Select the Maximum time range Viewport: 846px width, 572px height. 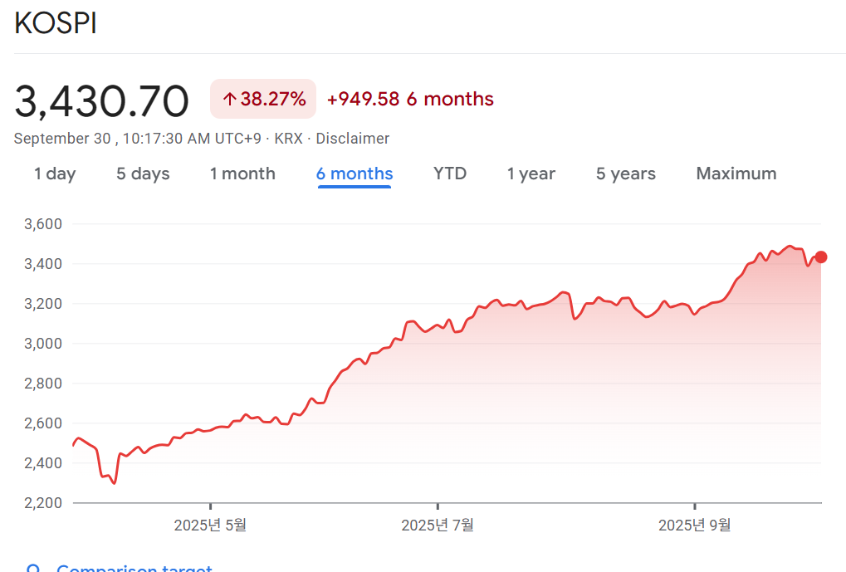pyautogui.click(x=736, y=174)
